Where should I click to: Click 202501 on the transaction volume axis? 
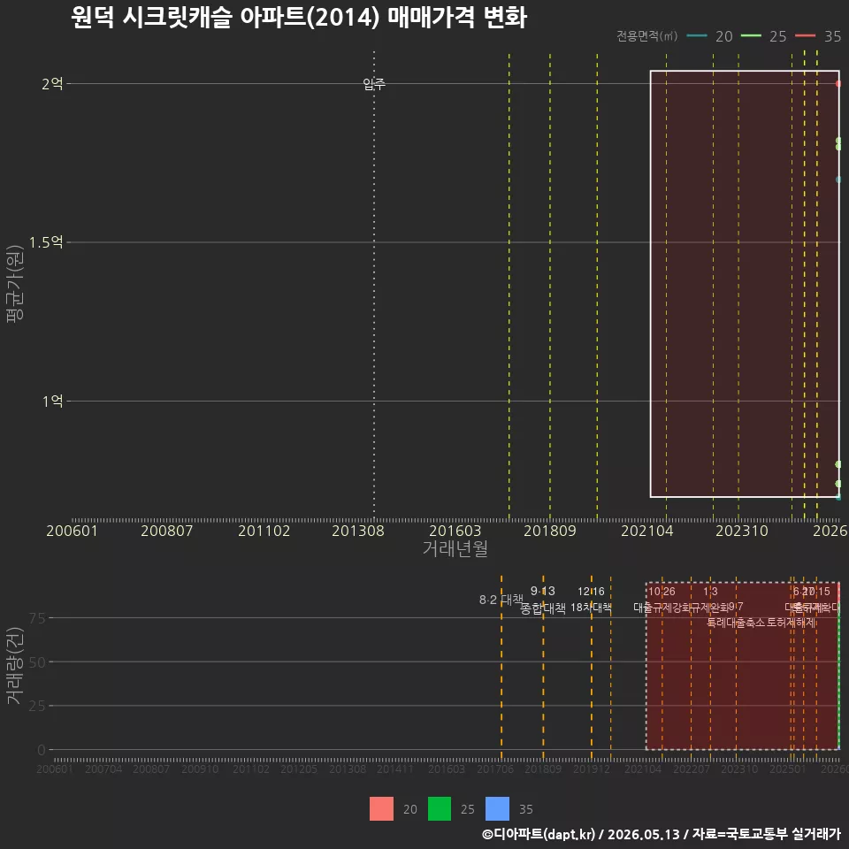[788, 769]
